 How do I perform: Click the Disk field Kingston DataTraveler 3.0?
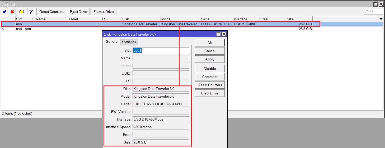[x=161, y=89]
